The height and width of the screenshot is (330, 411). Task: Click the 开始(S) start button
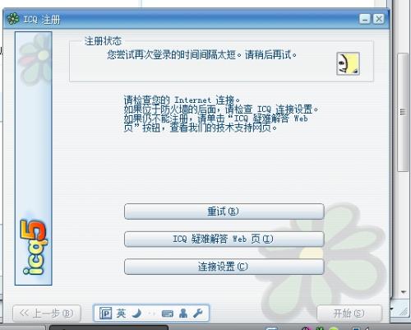point(349,314)
